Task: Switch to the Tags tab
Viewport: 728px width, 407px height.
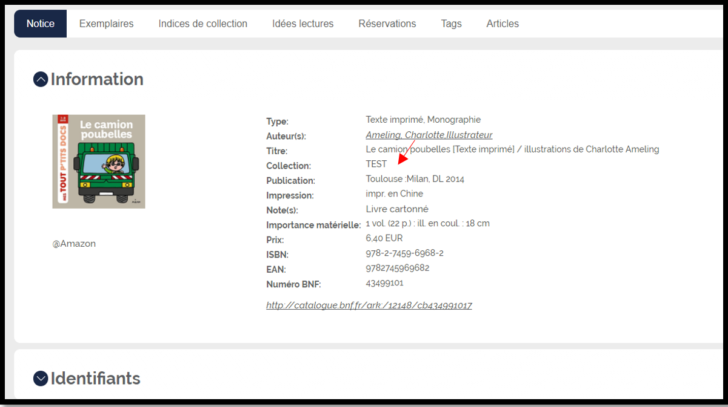Action: [452, 24]
